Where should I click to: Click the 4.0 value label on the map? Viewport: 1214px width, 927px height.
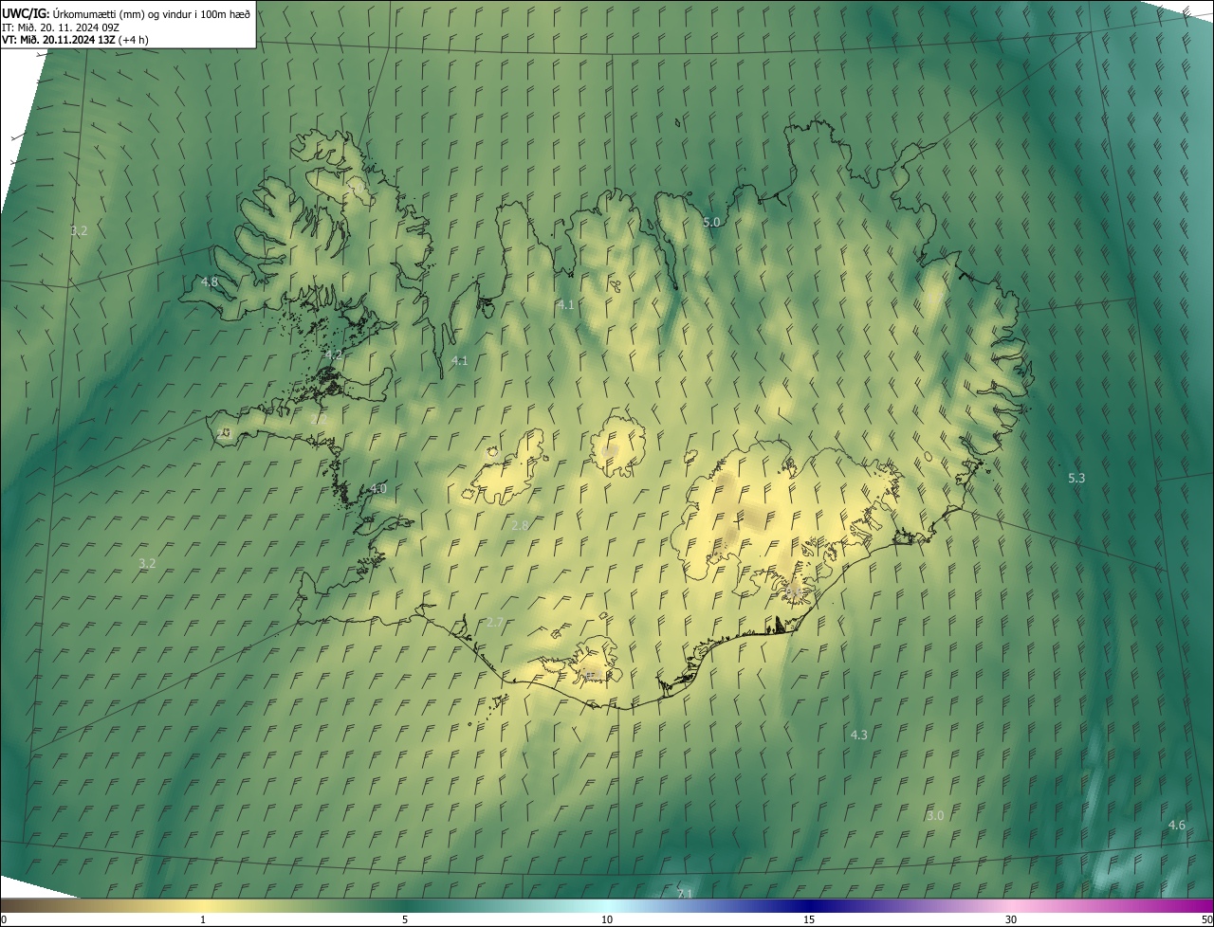[377, 488]
